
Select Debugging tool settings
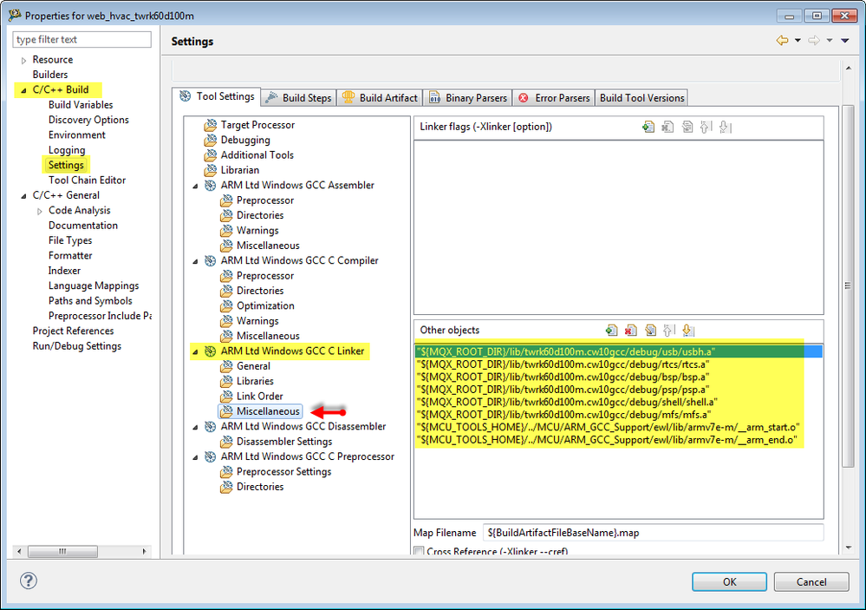click(245, 140)
